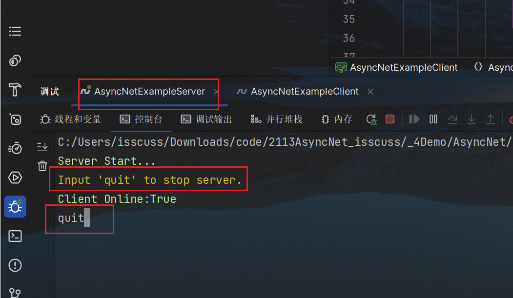Open the 线程和变量 tab
The height and width of the screenshot is (298, 513).
[71, 119]
